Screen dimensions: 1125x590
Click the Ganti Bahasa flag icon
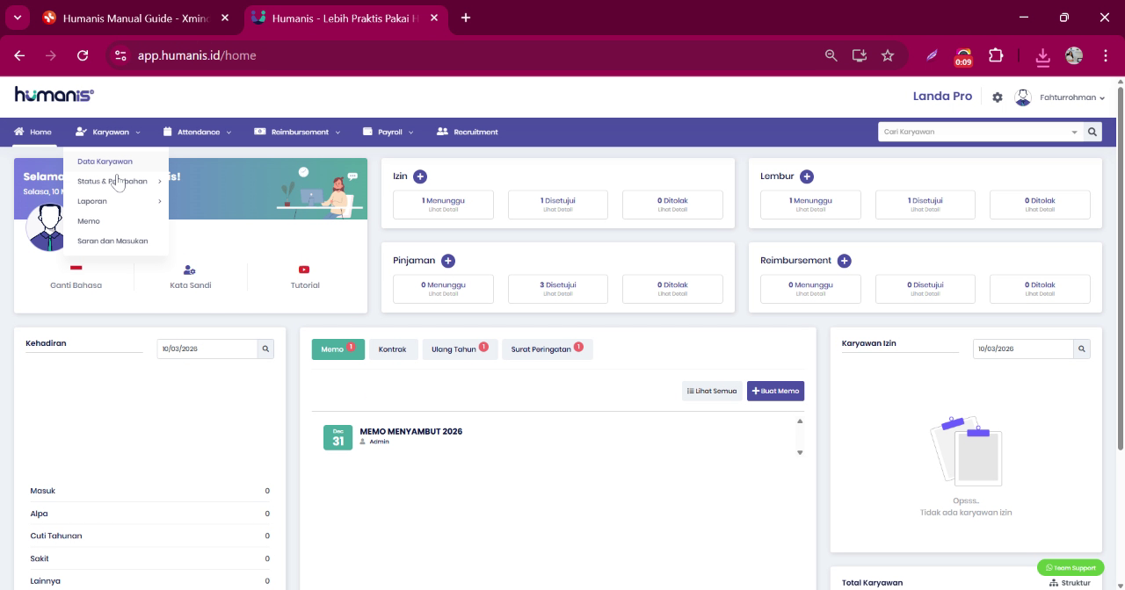pyautogui.click(x=76, y=269)
